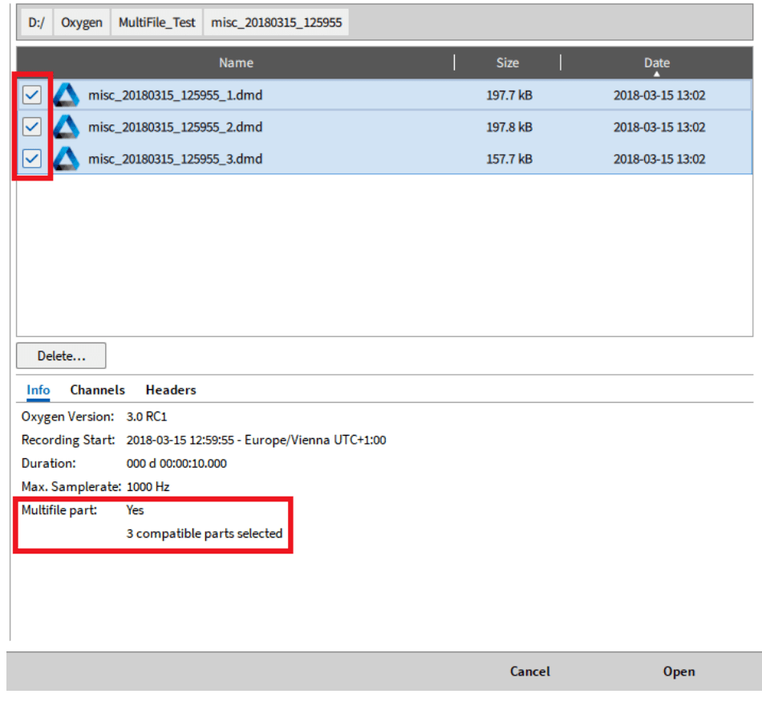This screenshot has width=762, height=702.
Task: Click Open to load selected files
Action: [679, 672]
